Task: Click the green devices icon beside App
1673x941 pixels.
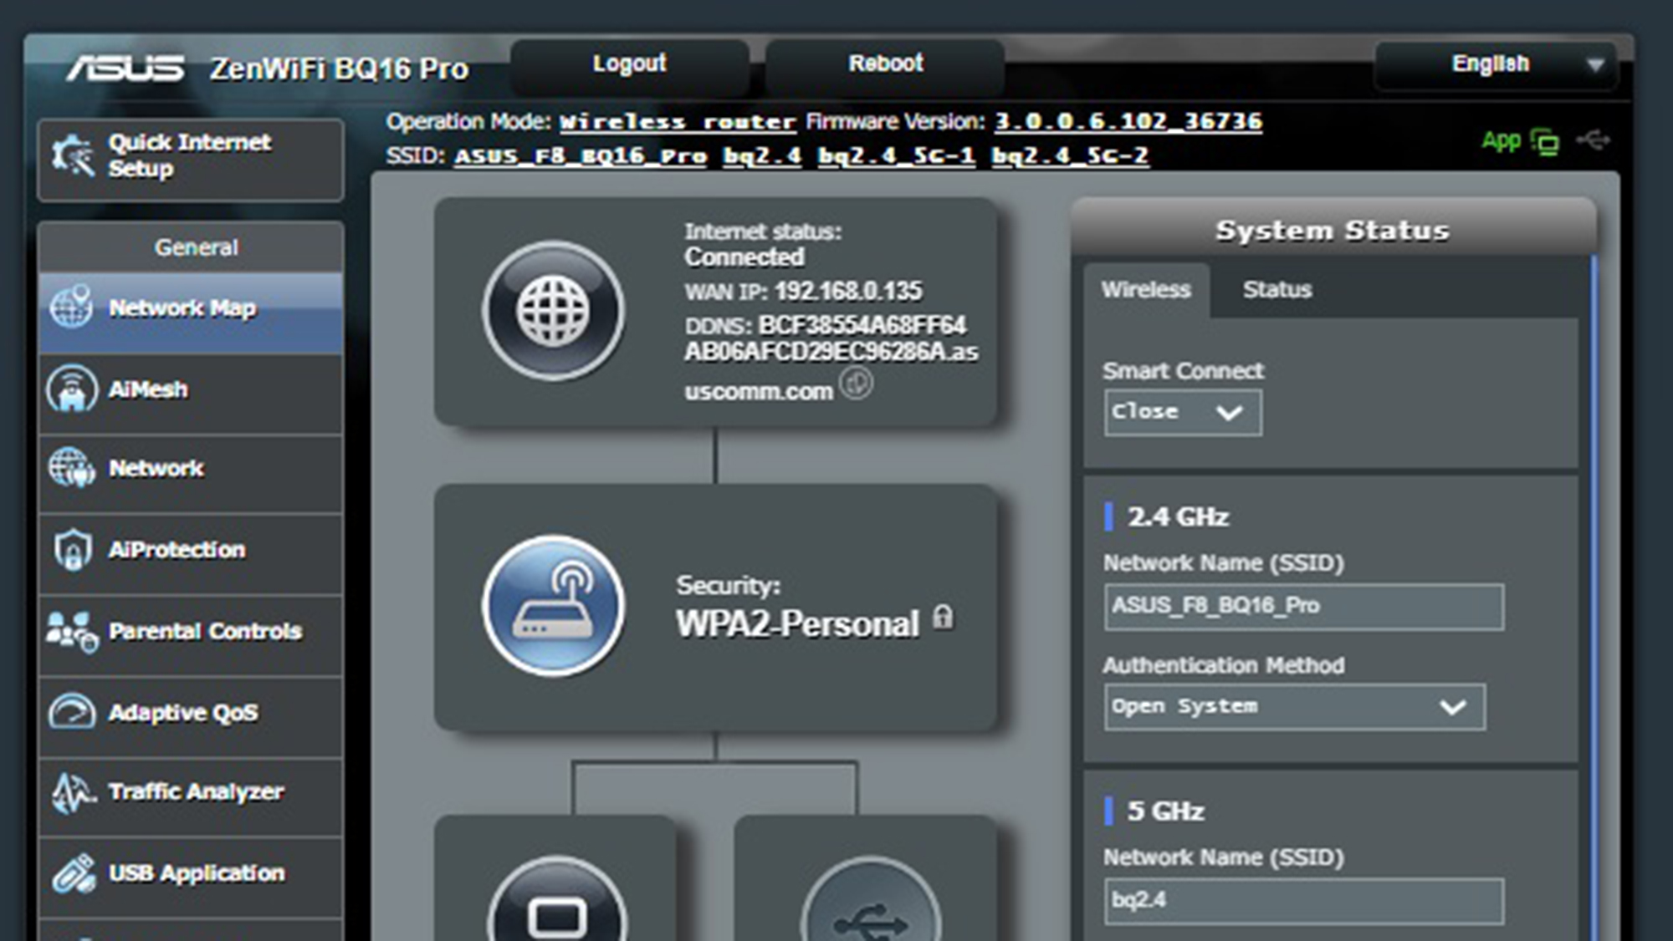Action: tap(1544, 141)
